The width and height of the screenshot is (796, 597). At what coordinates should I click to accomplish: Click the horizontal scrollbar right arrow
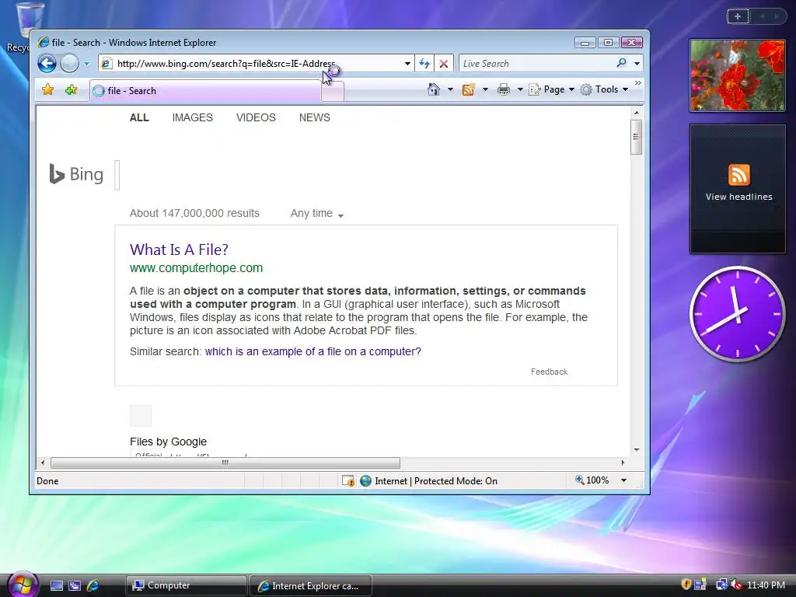[x=623, y=463]
